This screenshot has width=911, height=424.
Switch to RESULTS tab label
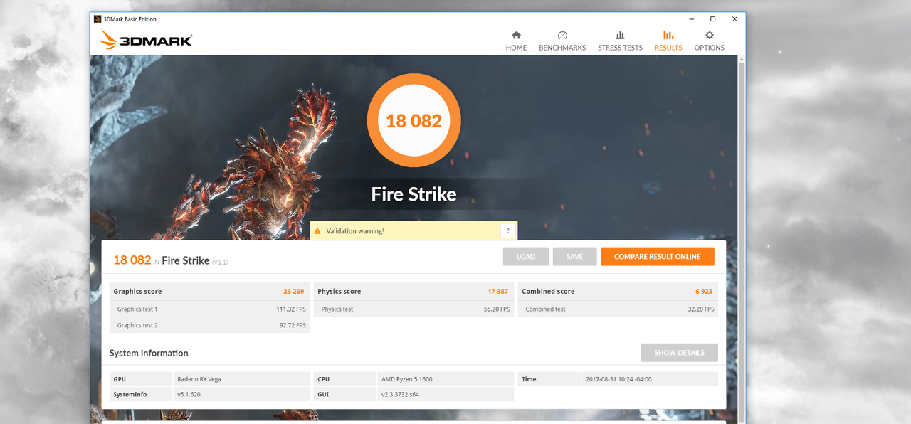click(668, 48)
